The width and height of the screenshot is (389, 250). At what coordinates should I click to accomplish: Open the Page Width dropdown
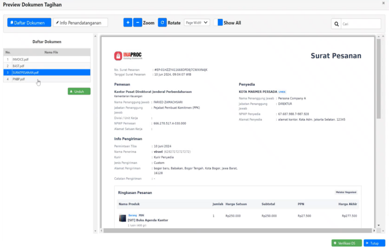197,22
